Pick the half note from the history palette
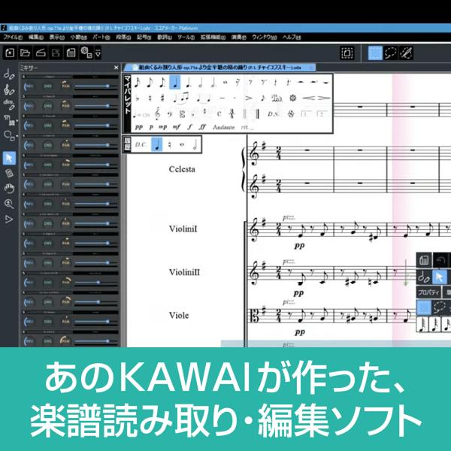451x451 pixels. tap(195, 144)
